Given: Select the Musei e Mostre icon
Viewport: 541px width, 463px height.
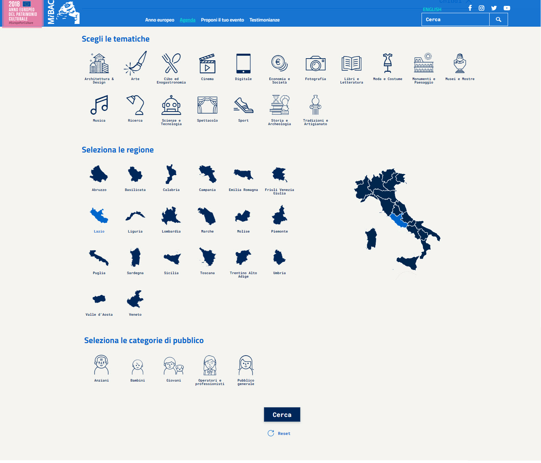Looking at the screenshot, I should tap(460, 64).
